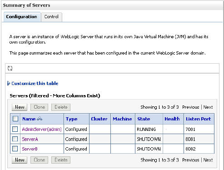Viewport: 224px width, 170px height.
Task: Select the ServerA row checkbox
Action: (x=15, y=139)
